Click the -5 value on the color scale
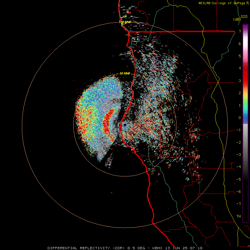Image resolution: width=250 pixels, height=250 pixels. point(239,179)
